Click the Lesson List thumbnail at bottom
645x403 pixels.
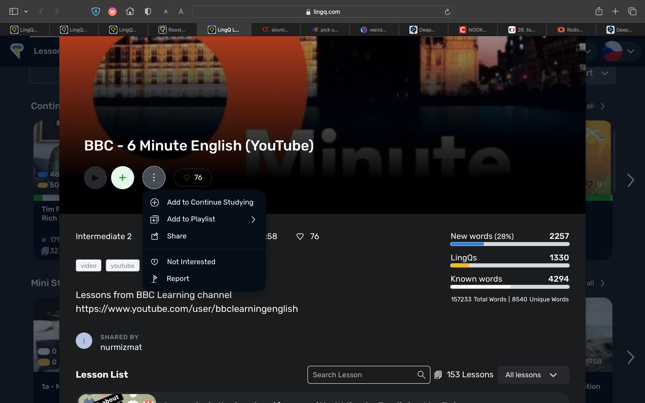[117, 399]
